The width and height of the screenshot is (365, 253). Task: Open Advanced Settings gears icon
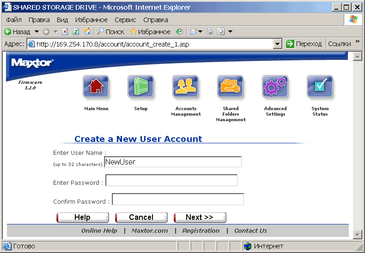[x=275, y=87]
